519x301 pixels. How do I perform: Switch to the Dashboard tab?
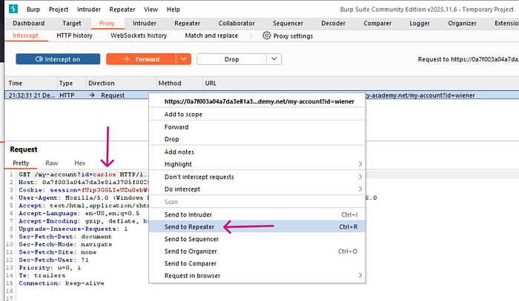(28, 24)
